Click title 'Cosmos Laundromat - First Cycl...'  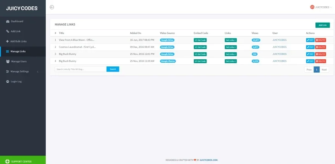[x=77, y=47]
